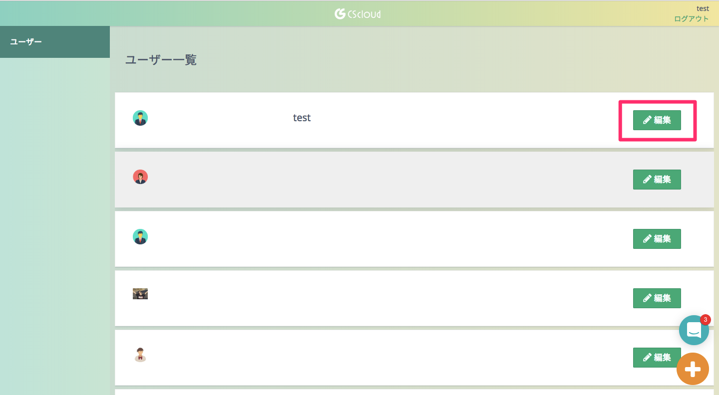Click the ユーザー一覧 page heading
The height and width of the screenshot is (395, 719).
pos(161,60)
